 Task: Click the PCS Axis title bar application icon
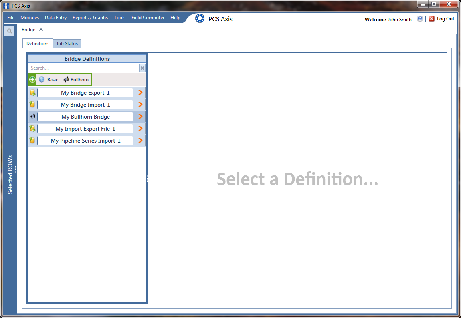pos(6,6)
